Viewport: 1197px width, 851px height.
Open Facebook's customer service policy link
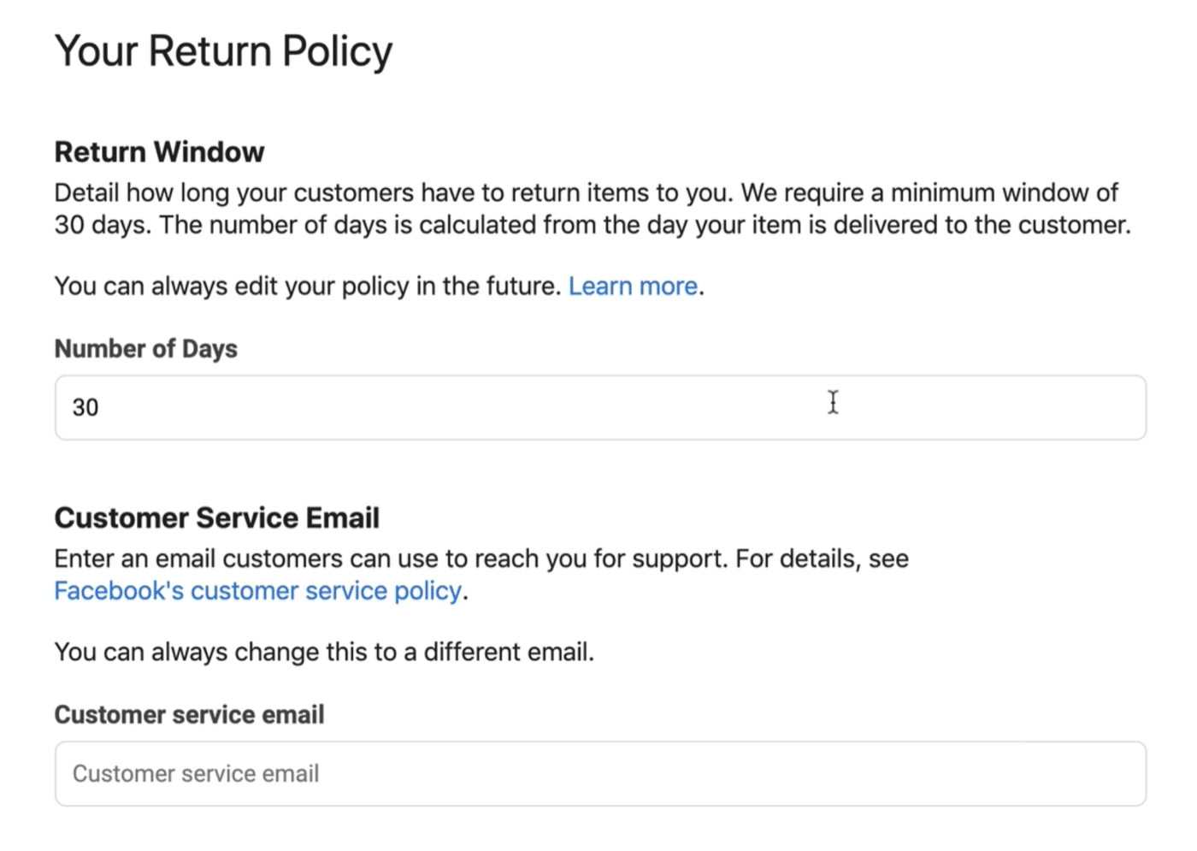coord(256,590)
